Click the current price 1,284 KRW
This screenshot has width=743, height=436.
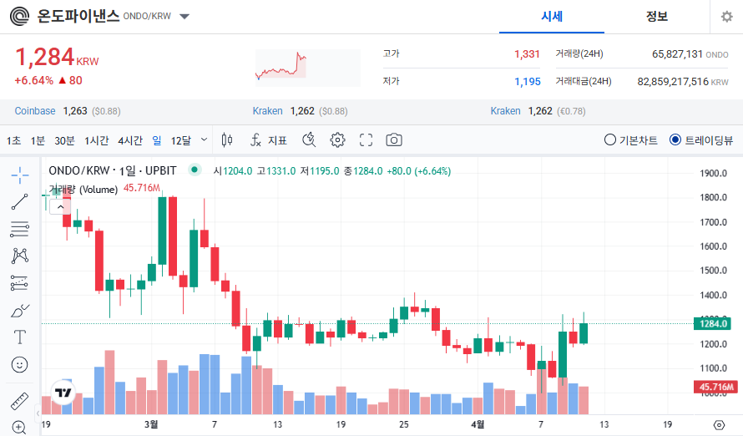[57, 58]
